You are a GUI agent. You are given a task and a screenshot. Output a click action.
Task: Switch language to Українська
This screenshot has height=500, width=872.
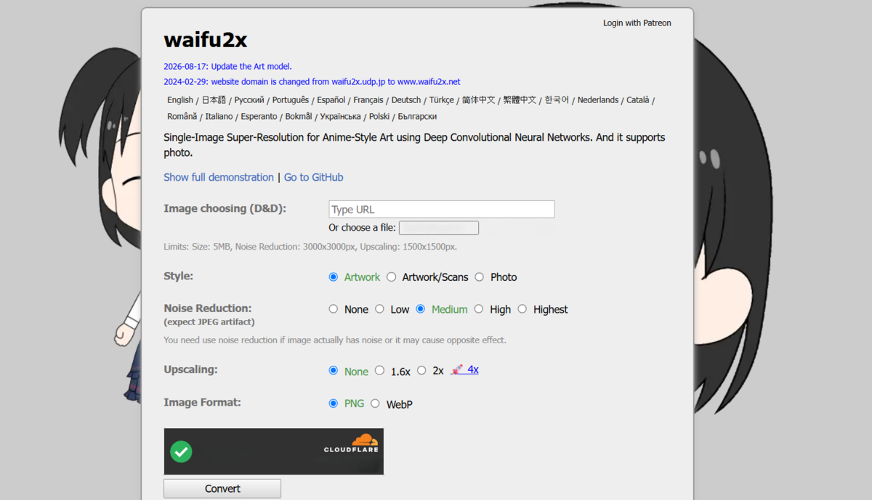pyautogui.click(x=340, y=116)
